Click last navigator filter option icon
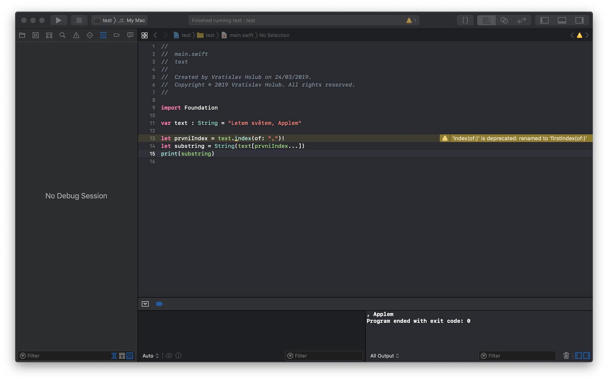The height and width of the screenshot is (381, 608). pos(130,356)
